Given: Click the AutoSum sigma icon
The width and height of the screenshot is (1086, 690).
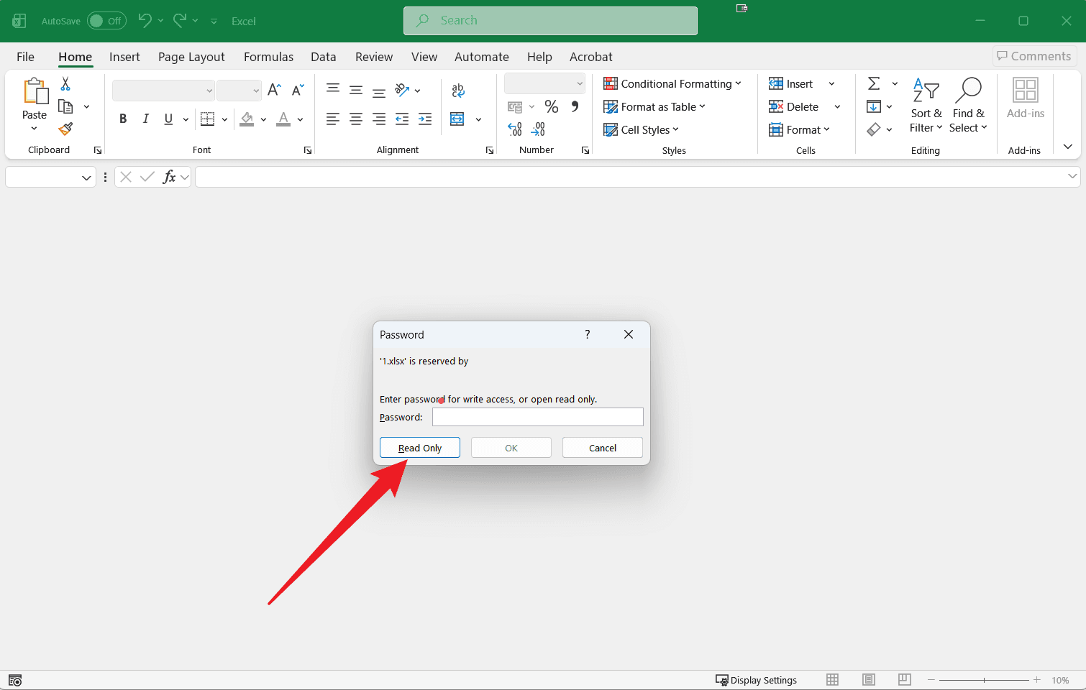Looking at the screenshot, I should 874,84.
